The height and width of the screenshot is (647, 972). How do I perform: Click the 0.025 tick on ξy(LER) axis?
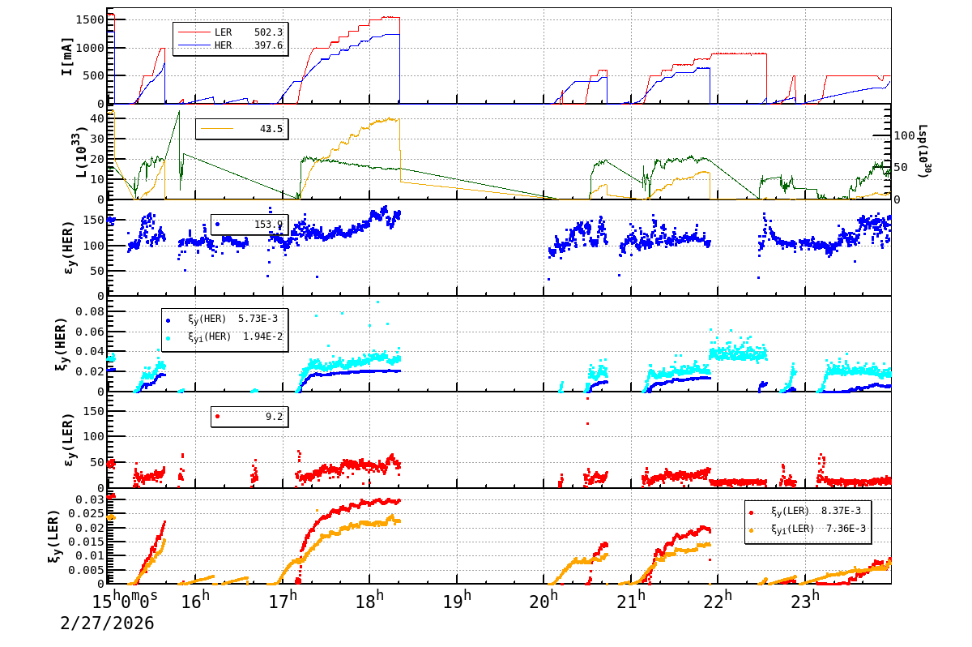[87, 513]
